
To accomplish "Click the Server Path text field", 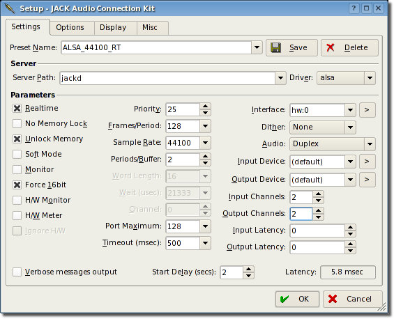I will [167, 78].
